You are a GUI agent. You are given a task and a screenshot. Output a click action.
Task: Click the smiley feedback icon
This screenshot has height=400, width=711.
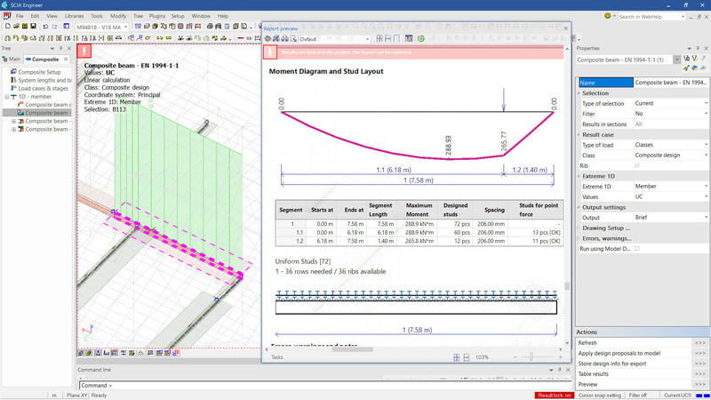click(608, 16)
